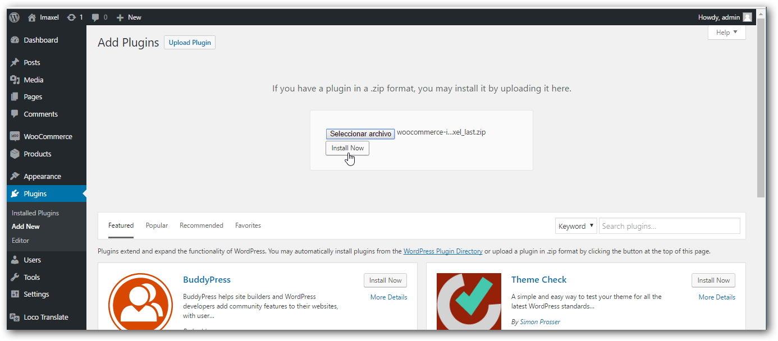This screenshot has height=341, width=778.
Task: Click the Simon Prosser author name
Action: point(540,322)
